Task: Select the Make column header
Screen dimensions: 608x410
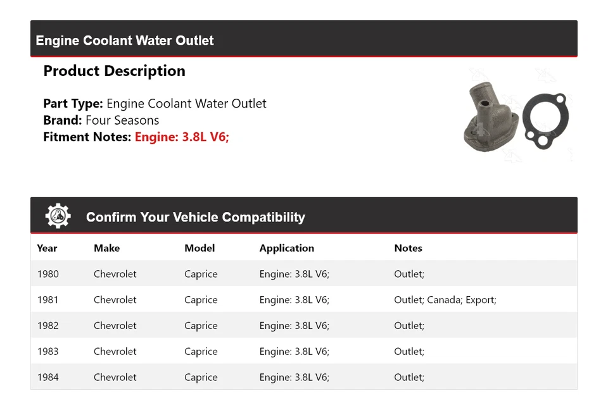Action: (106, 248)
